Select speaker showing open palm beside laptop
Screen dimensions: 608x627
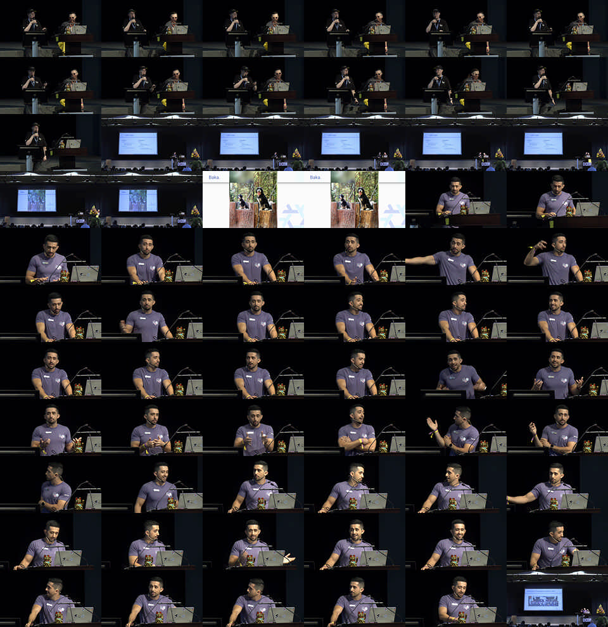253,541
